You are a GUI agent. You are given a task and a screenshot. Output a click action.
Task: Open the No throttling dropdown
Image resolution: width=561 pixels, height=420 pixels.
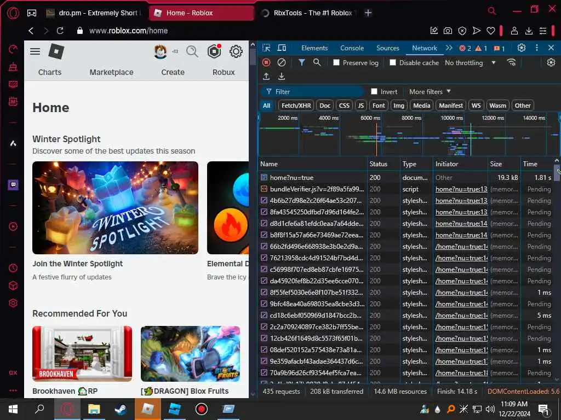tap(470, 63)
